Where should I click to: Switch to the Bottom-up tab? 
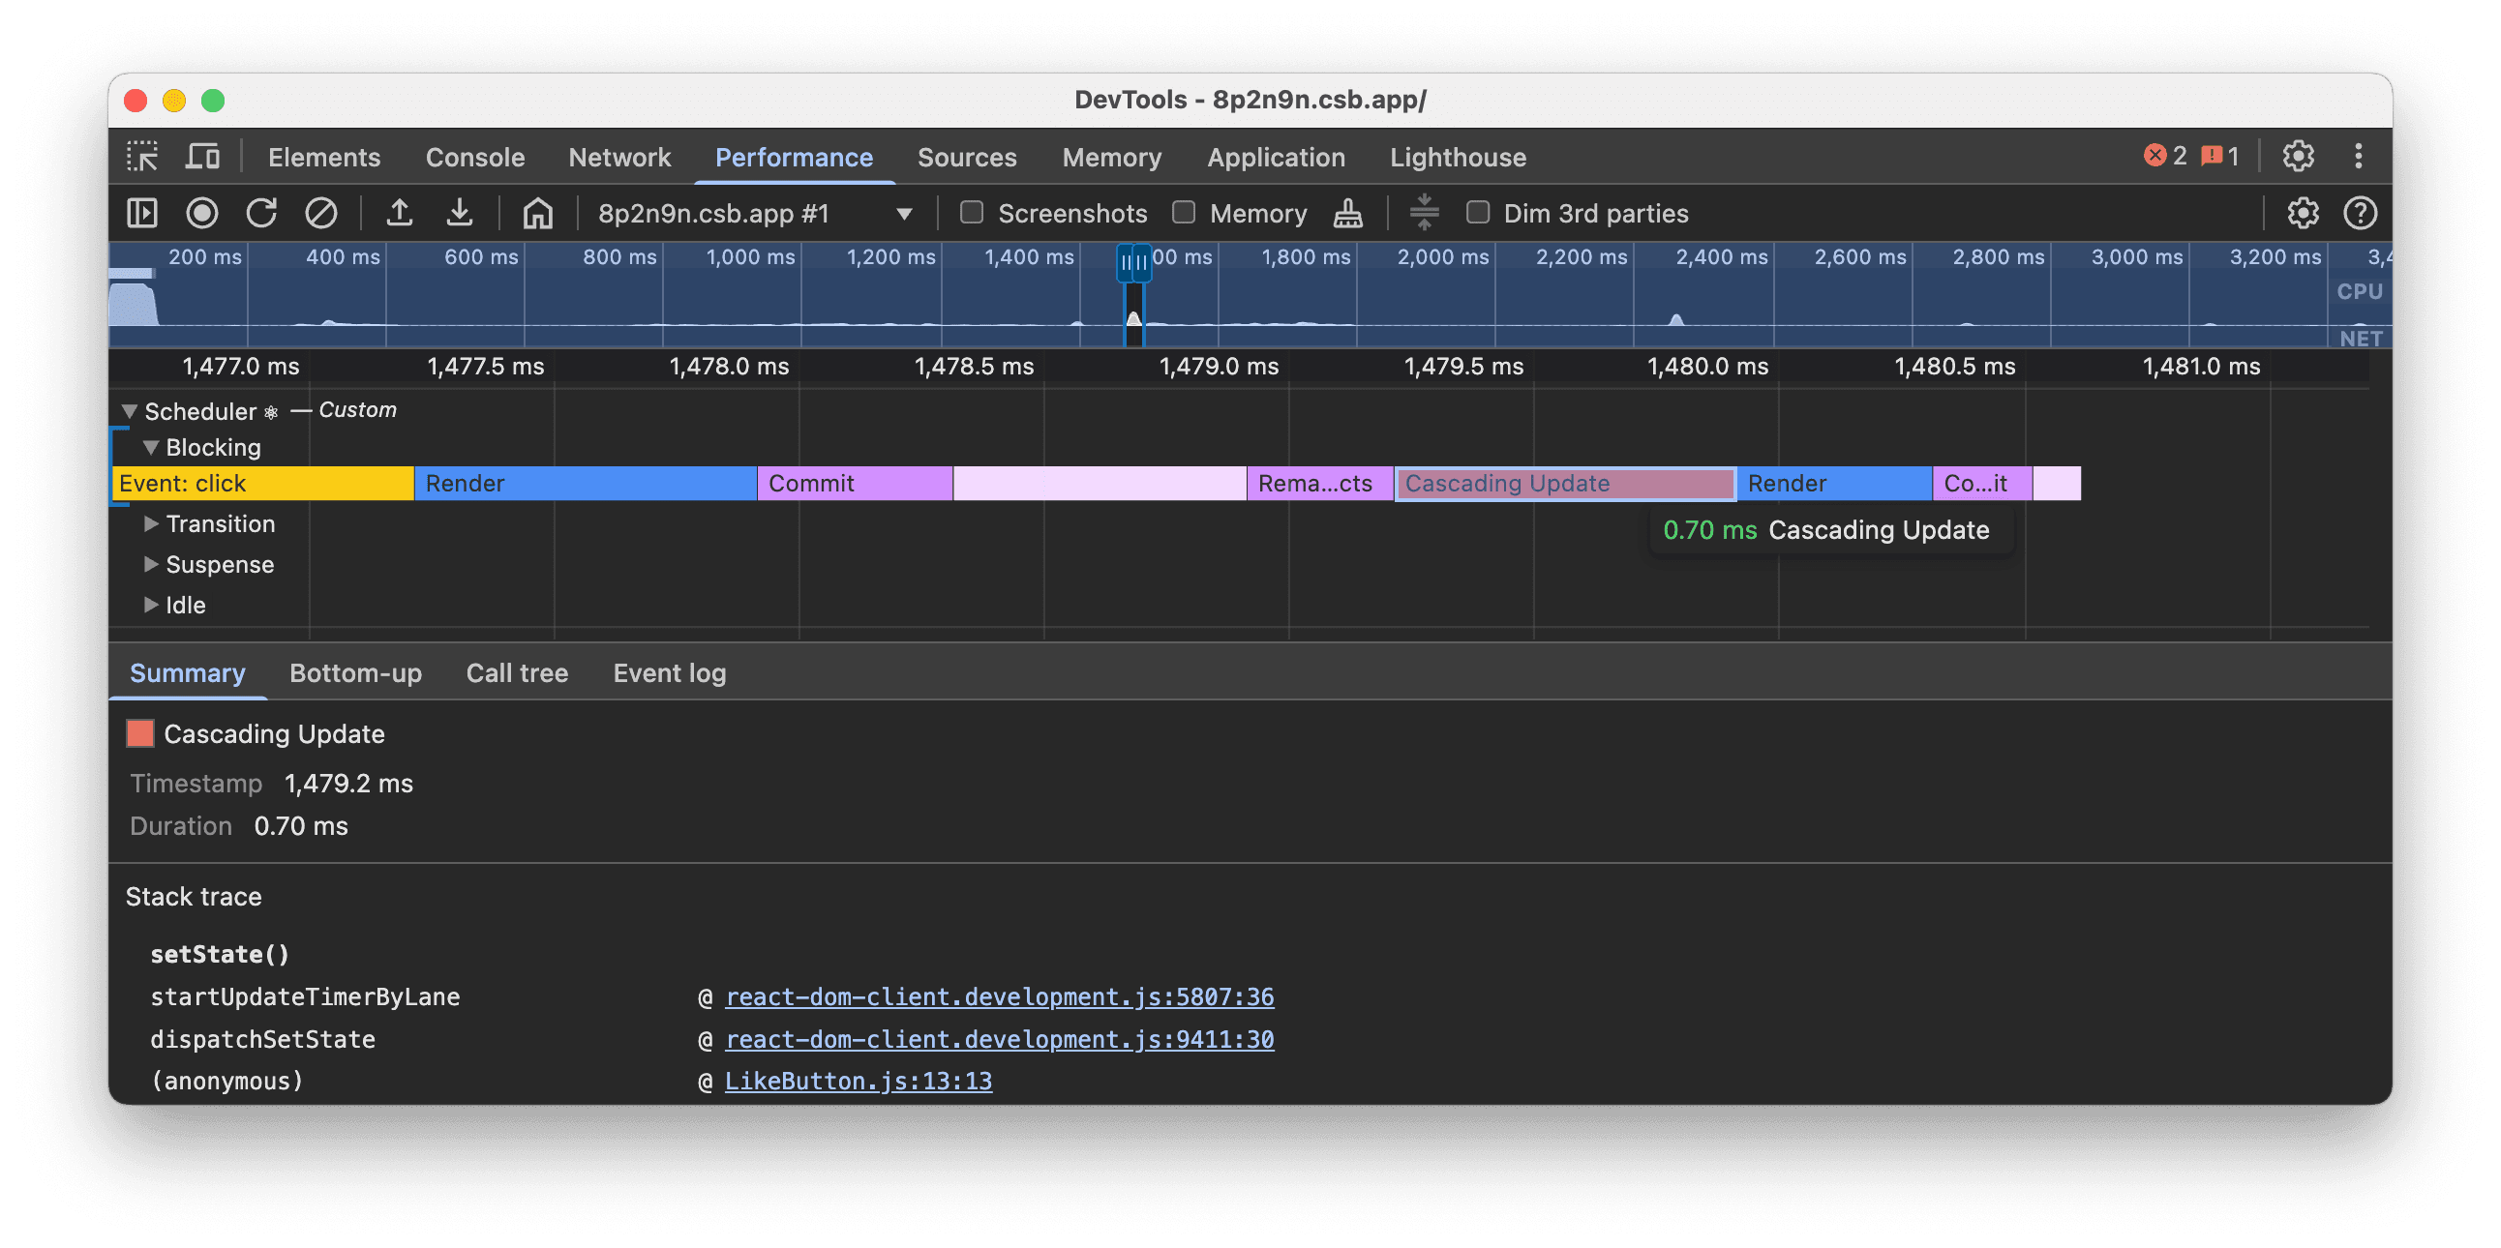click(355, 673)
